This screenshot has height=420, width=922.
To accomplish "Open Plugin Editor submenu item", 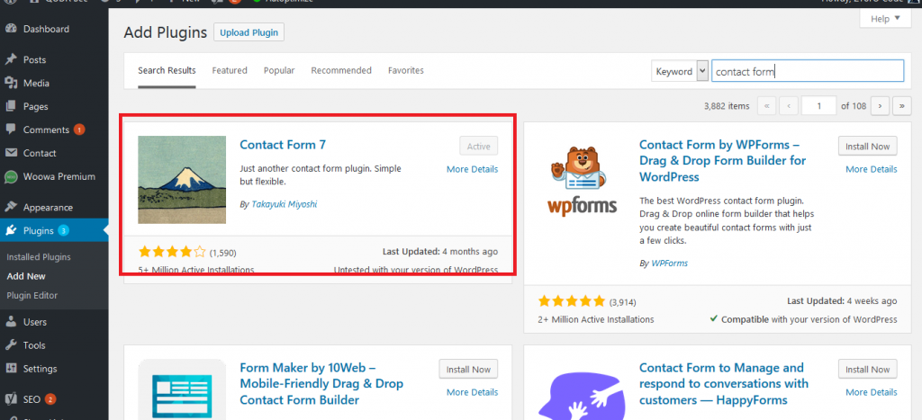I will point(32,296).
